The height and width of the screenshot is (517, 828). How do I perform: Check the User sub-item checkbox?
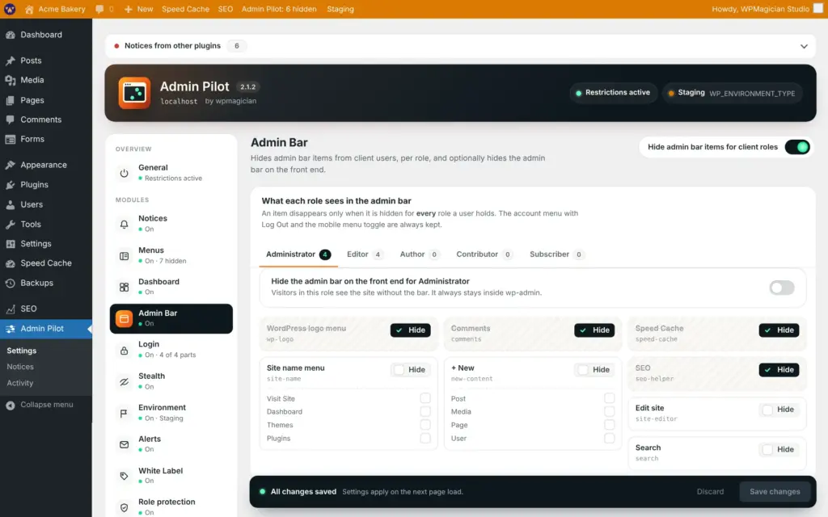click(610, 439)
